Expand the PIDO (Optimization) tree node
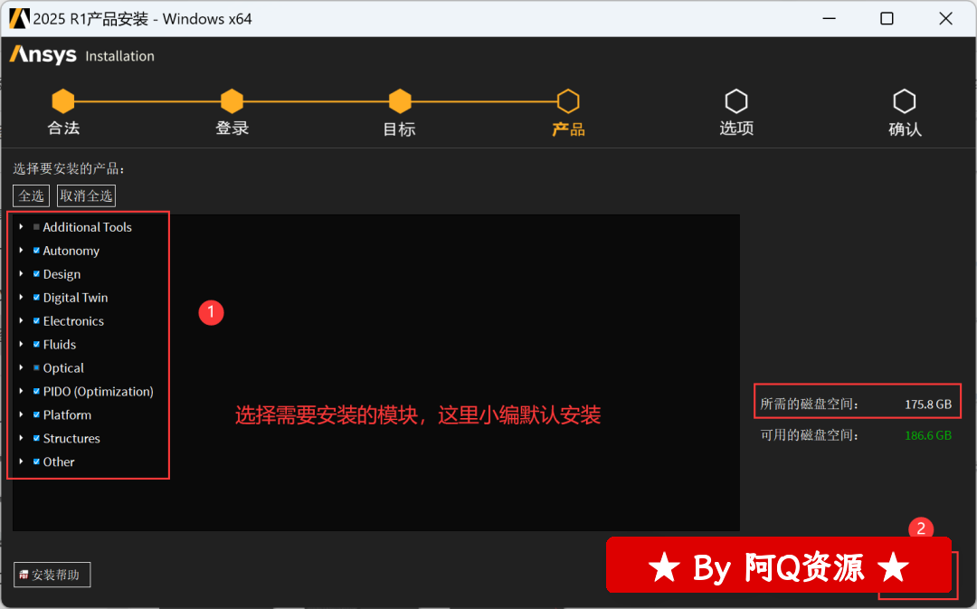The width and height of the screenshot is (977, 609). click(21, 392)
